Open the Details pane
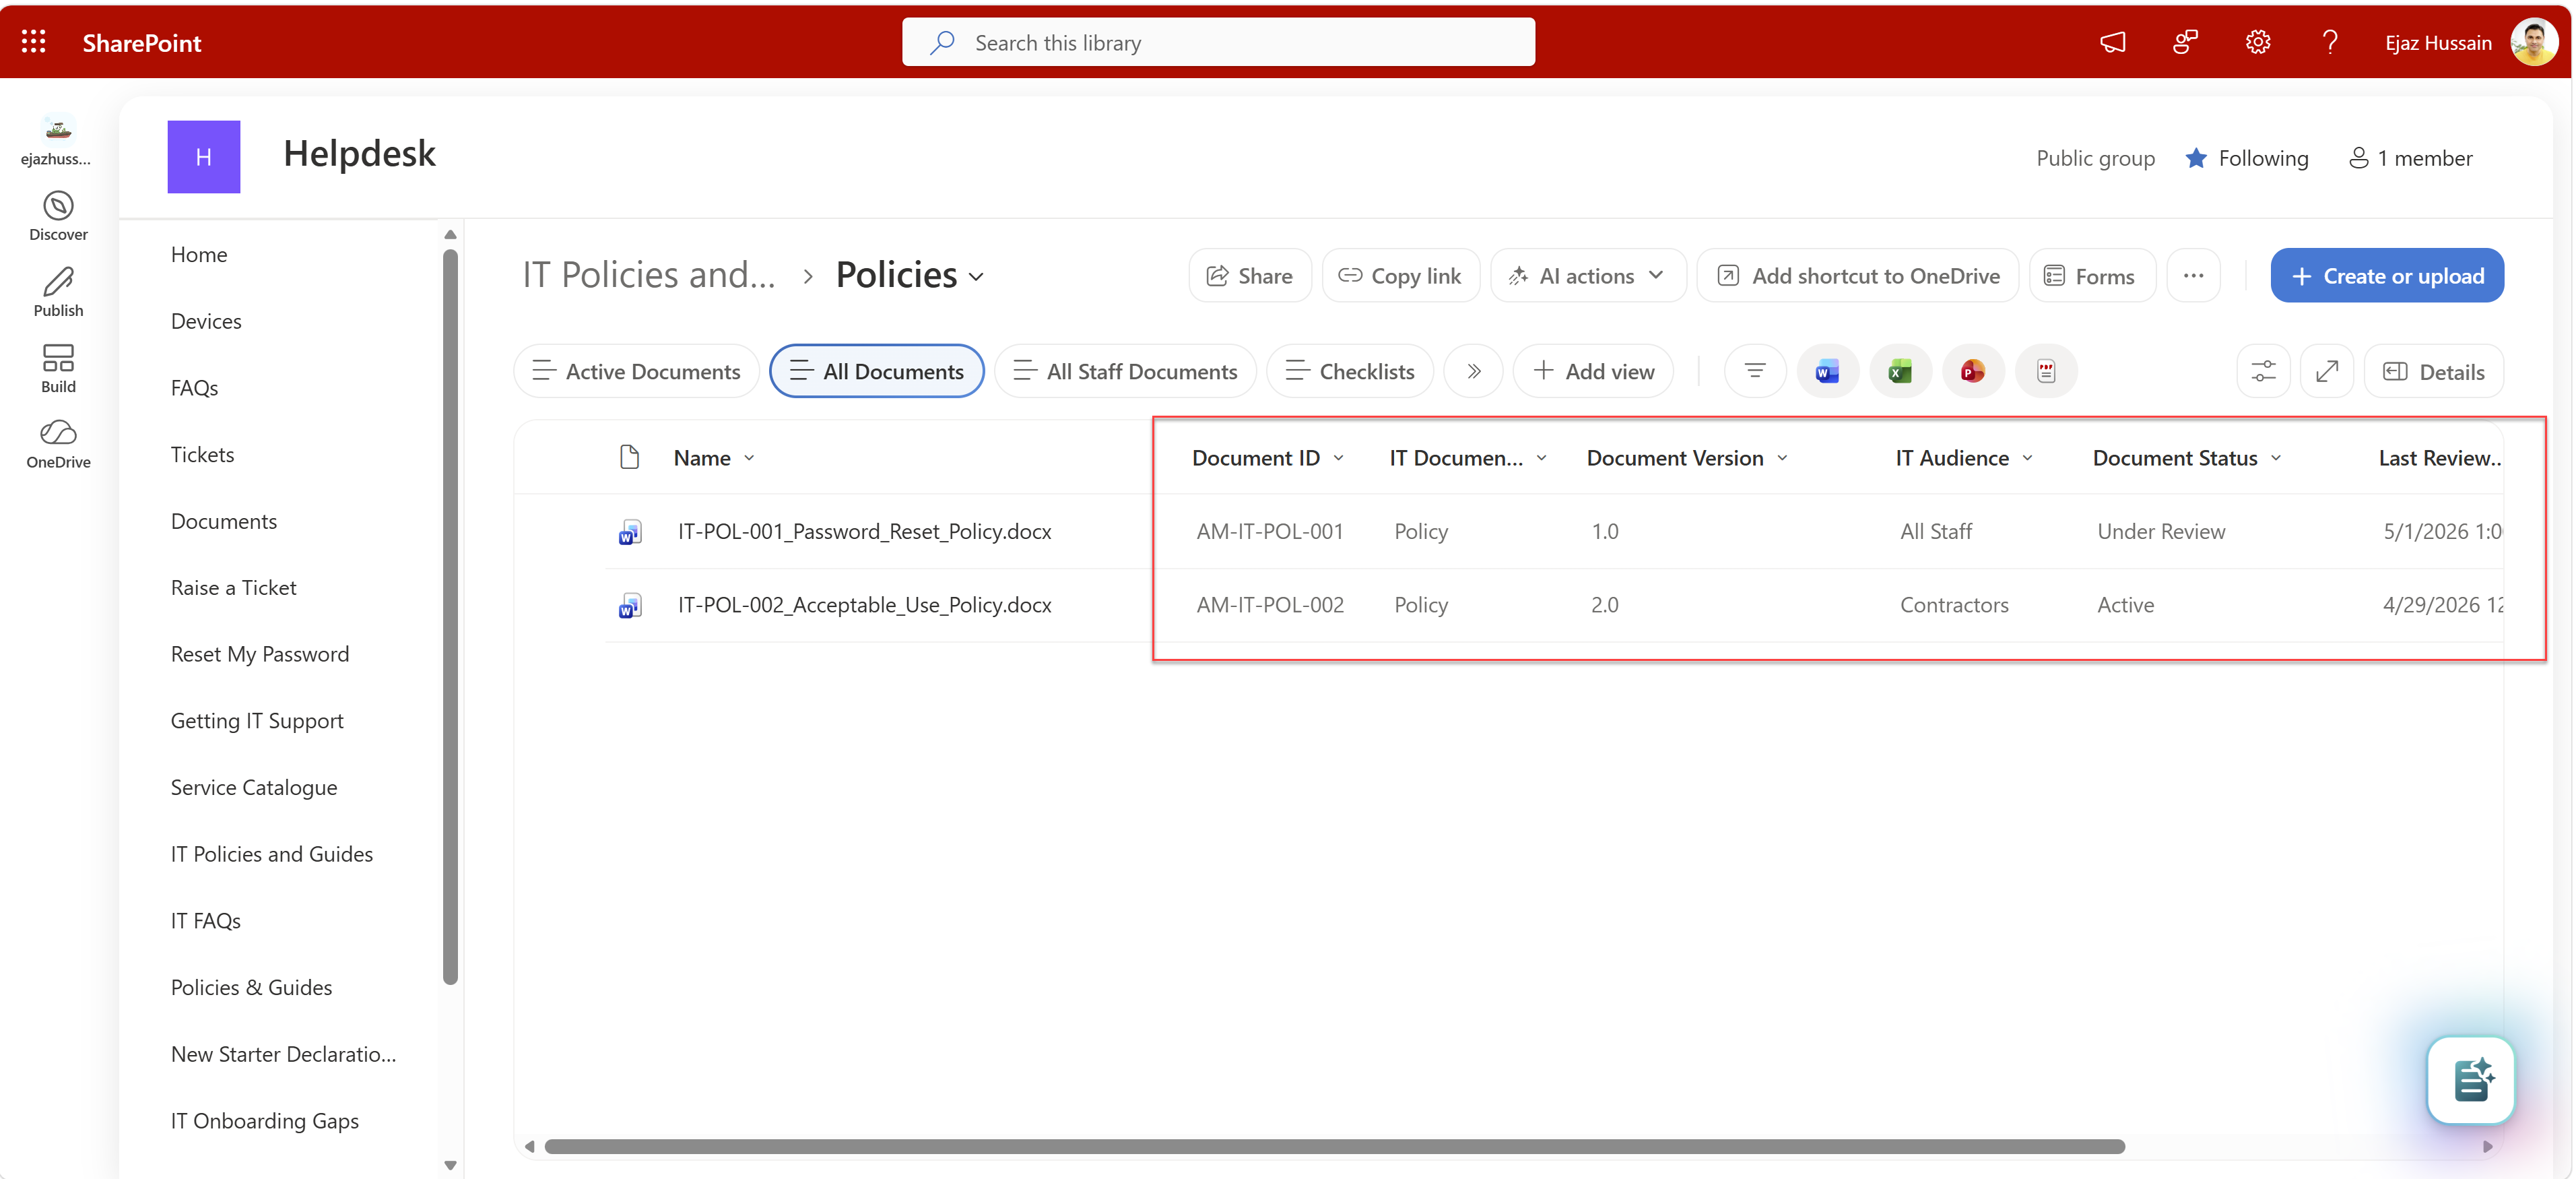The image size is (2576, 1179). coord(2433,371)
